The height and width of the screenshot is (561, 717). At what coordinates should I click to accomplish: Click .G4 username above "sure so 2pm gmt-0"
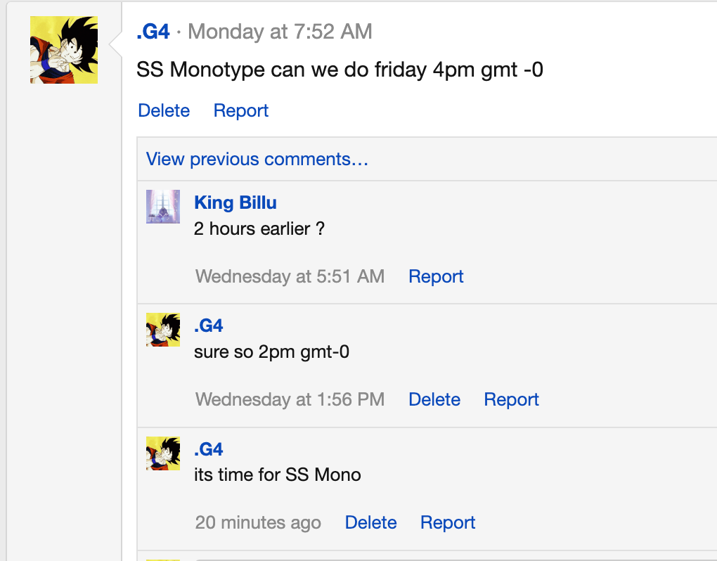pos(209,325)
